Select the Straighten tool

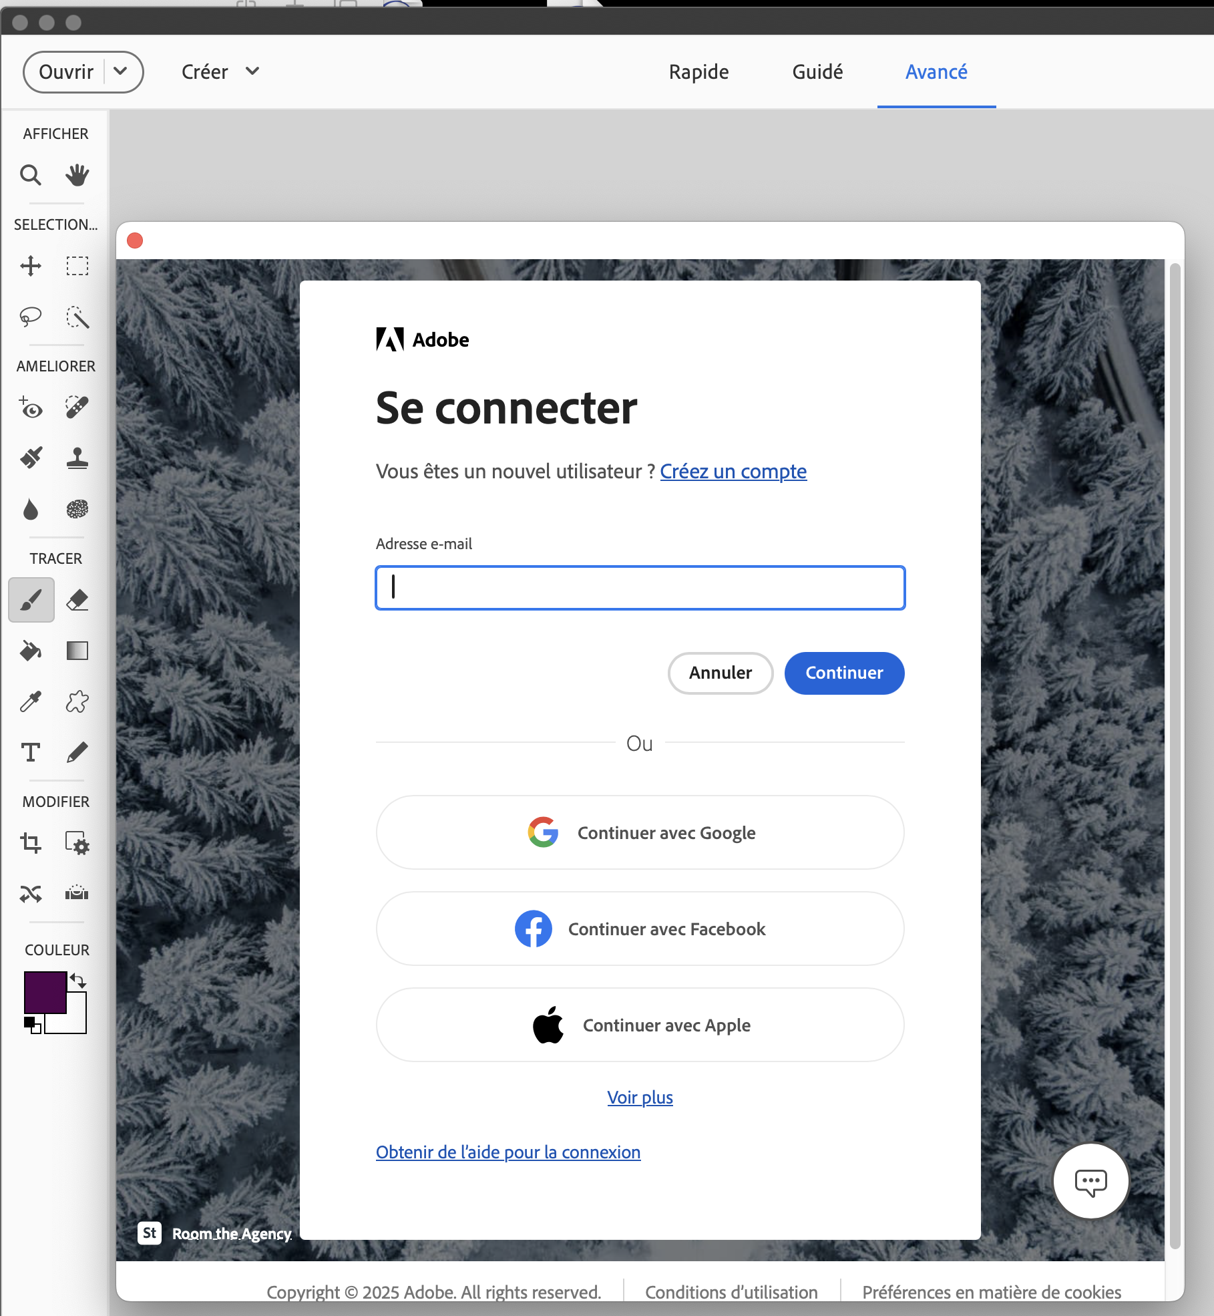[77, 894]
